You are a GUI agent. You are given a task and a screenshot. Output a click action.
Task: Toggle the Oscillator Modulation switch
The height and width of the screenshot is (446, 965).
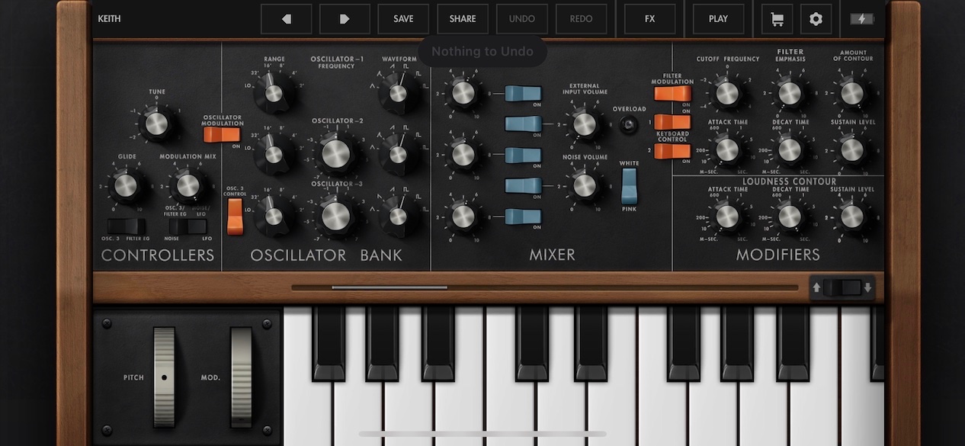point(221,135)
